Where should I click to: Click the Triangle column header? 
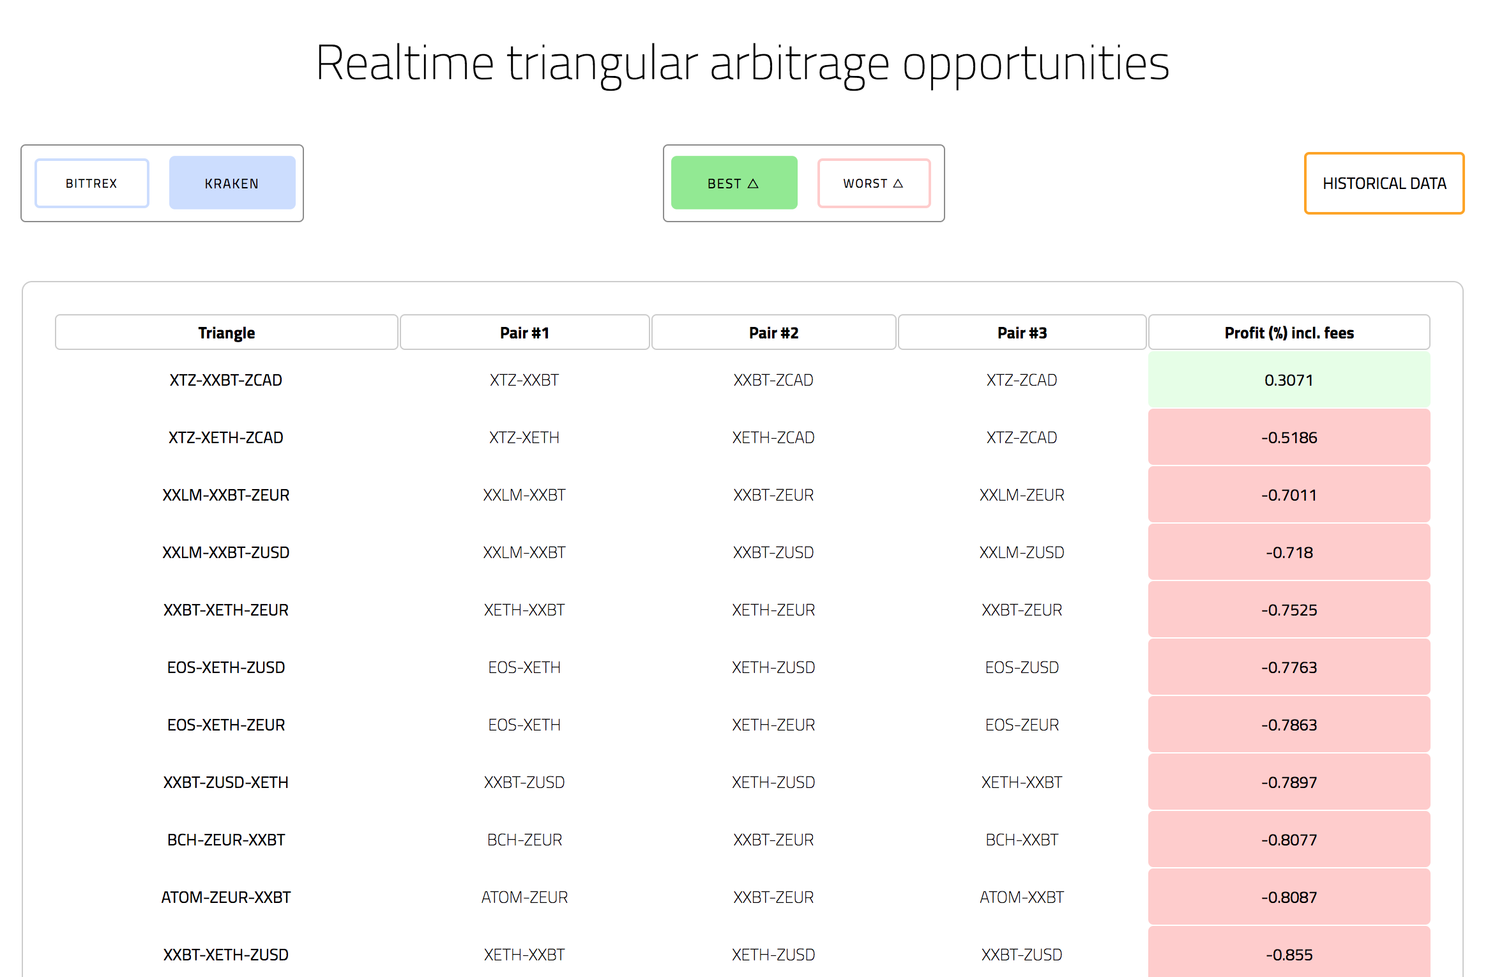coord(226,333)
